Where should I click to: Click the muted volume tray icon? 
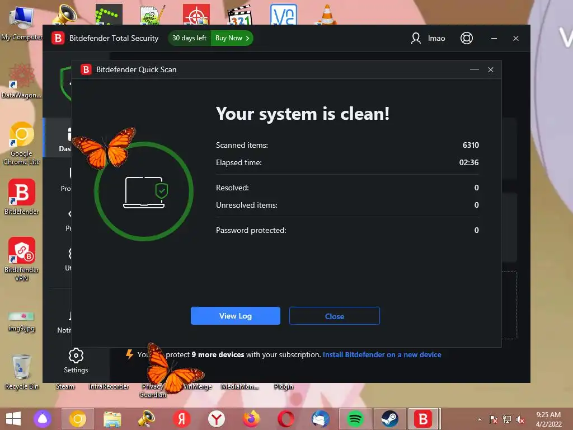[520, 419]
